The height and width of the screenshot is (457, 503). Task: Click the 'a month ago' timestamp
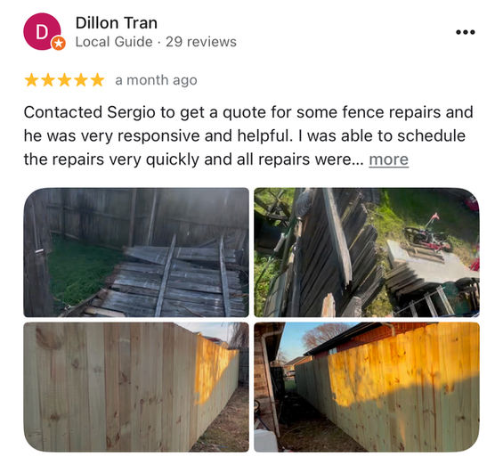156,80
